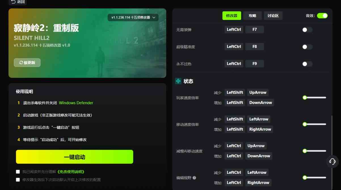The height and width of the screenshot is (190, 341).
Task: Click the Windows Defender link
Action: pos(76,103)
